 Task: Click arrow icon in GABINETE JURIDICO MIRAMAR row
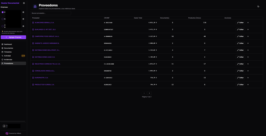point(248,43)
